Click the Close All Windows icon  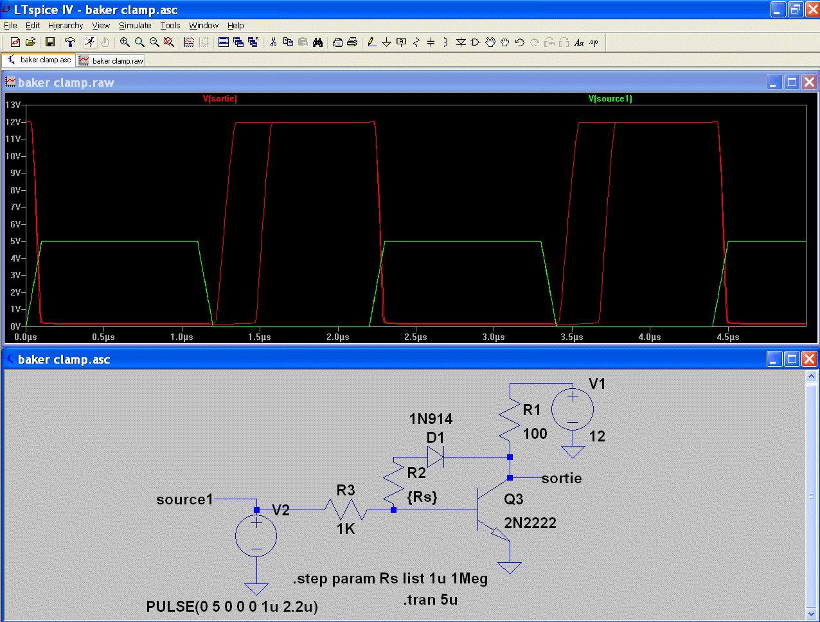click(x=253, y=42)
